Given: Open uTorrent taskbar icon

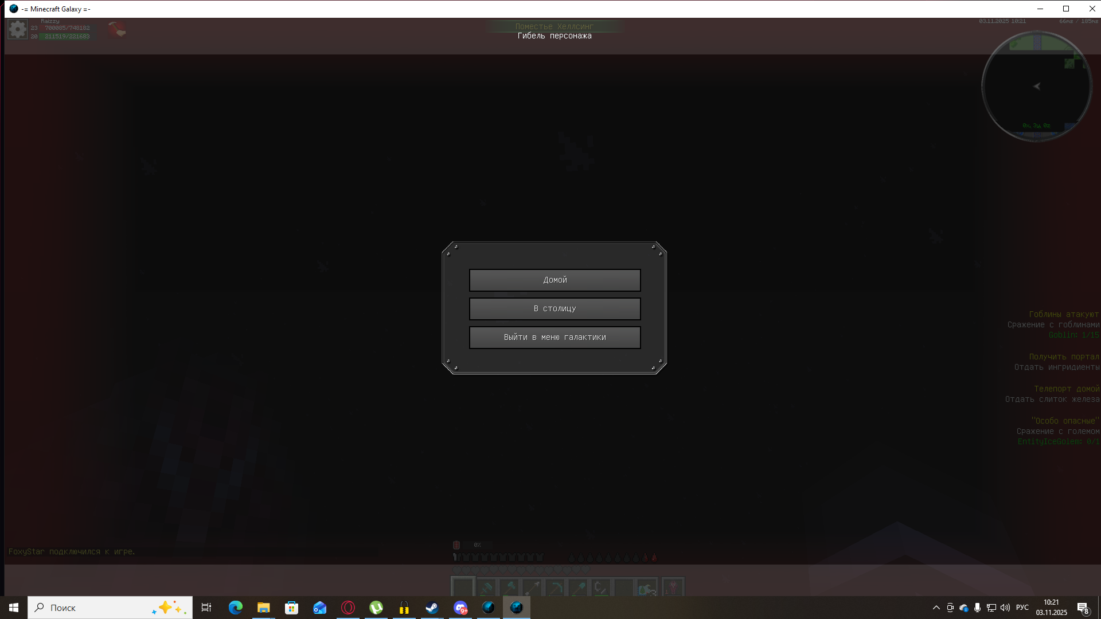Looking at the screenshot, I should coord(376,608).
